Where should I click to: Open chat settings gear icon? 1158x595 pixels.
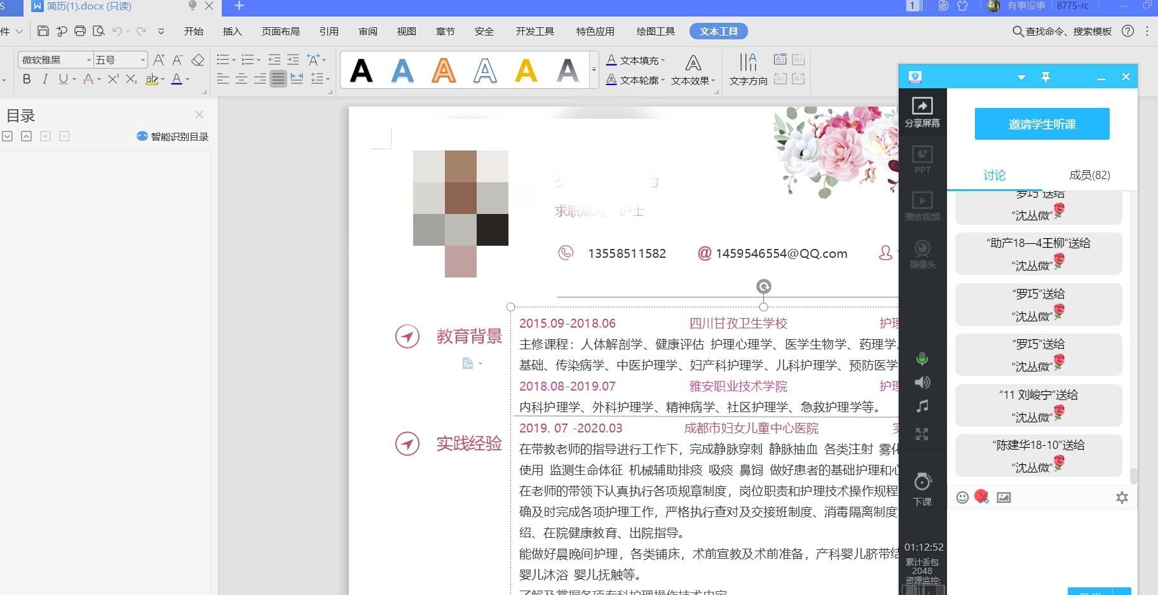coord(1122,497)
